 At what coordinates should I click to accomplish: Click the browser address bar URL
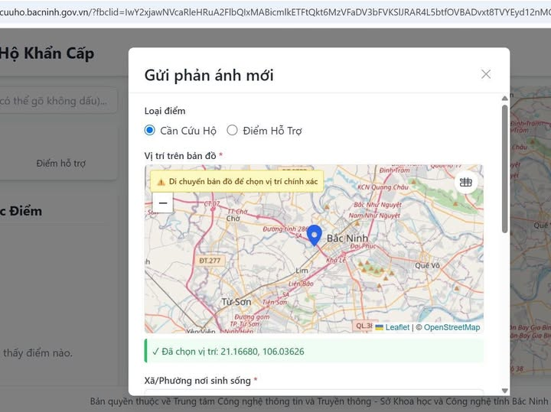point(275,12)
